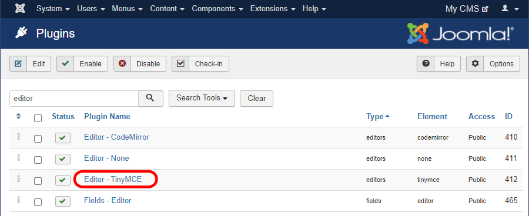Toggle status of Editor - TinyMCE plugin
The image size is (529, 216).
(x=63, y=180)
